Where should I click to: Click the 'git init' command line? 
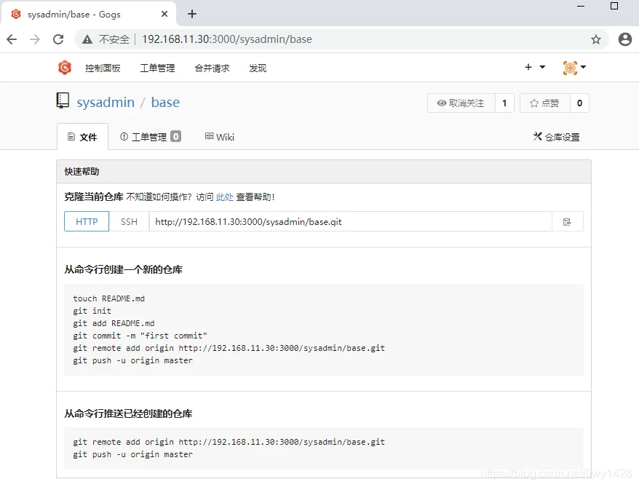92,311
